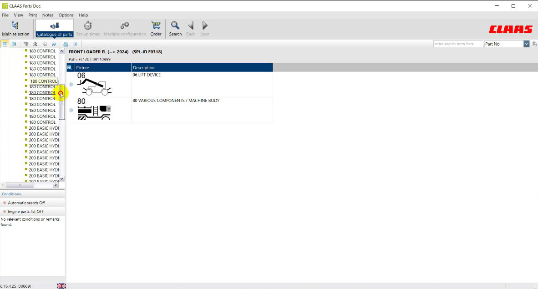Image resolution: width=538 pixels, height=289 pixels.
Task: Open the Set-up times tool
Action: click(x=88, y=29)
